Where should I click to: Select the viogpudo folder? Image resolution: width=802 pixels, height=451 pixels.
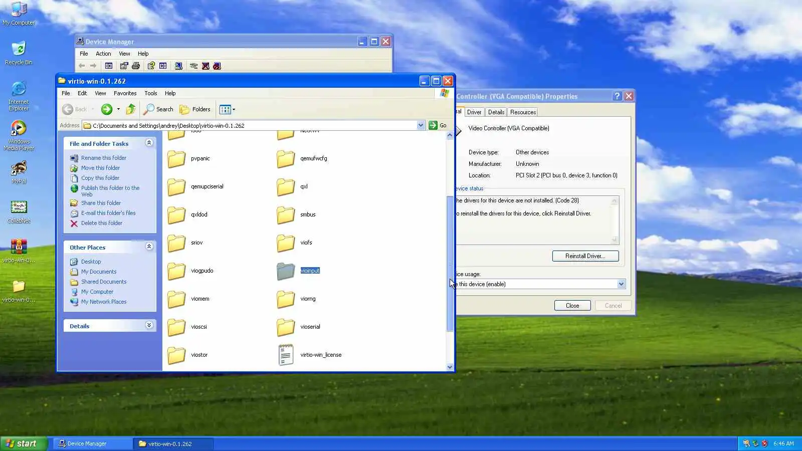[190, 271]
